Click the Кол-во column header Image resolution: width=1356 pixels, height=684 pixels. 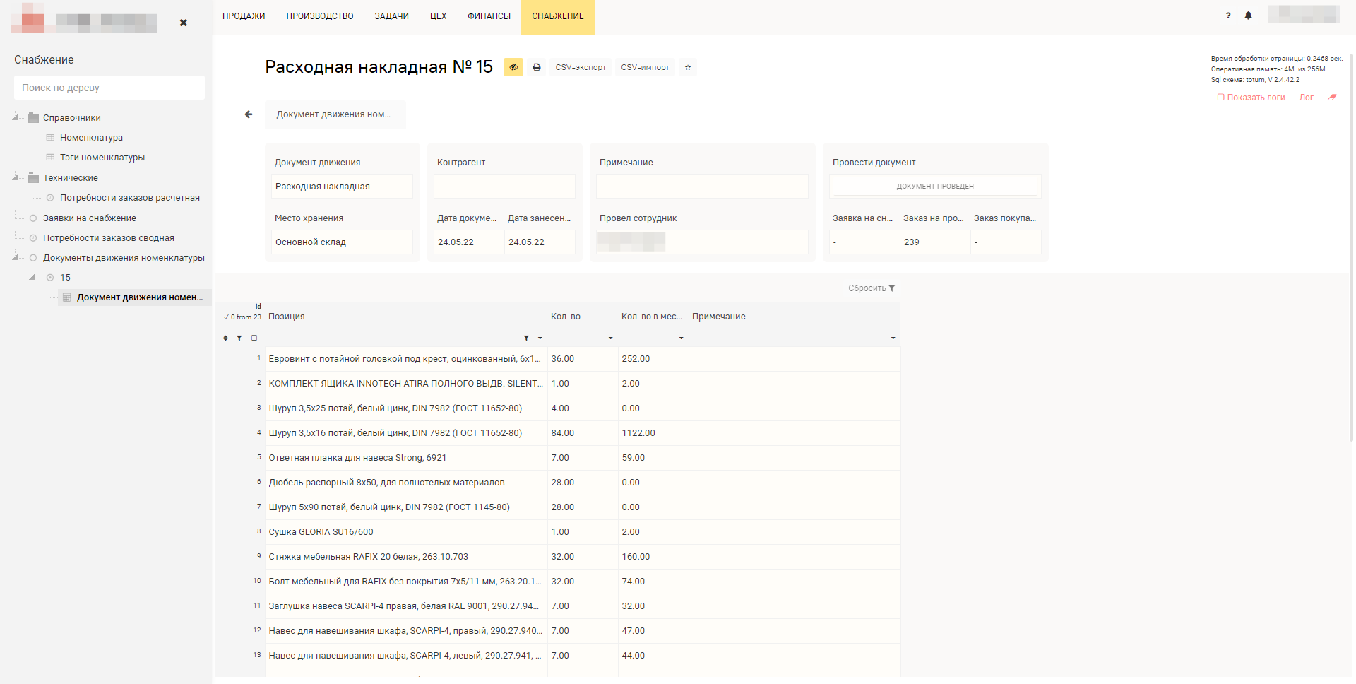566,317
